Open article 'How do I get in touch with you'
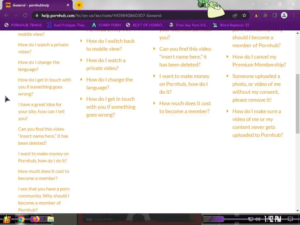The width and height of the screenshot is (300, 225). point(111,107)
